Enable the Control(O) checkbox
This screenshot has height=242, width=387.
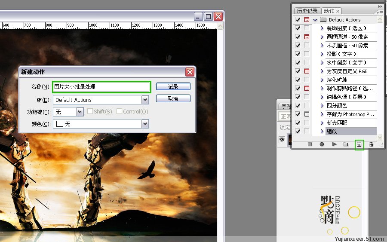[119, 111]
